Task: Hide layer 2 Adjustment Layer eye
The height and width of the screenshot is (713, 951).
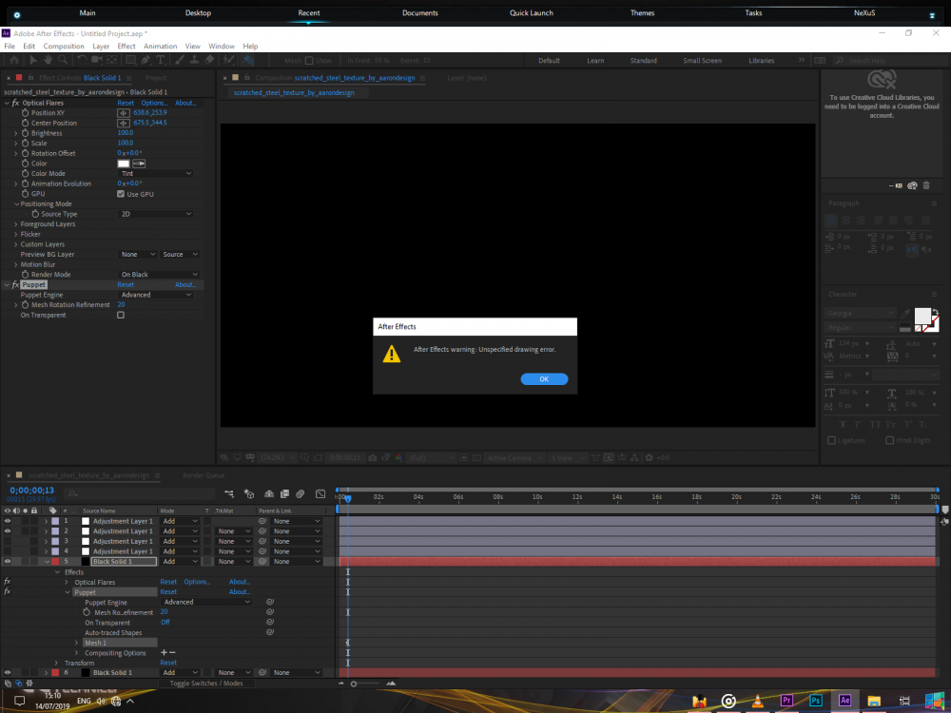Action: pyautogui.click(x=8, y=531)
